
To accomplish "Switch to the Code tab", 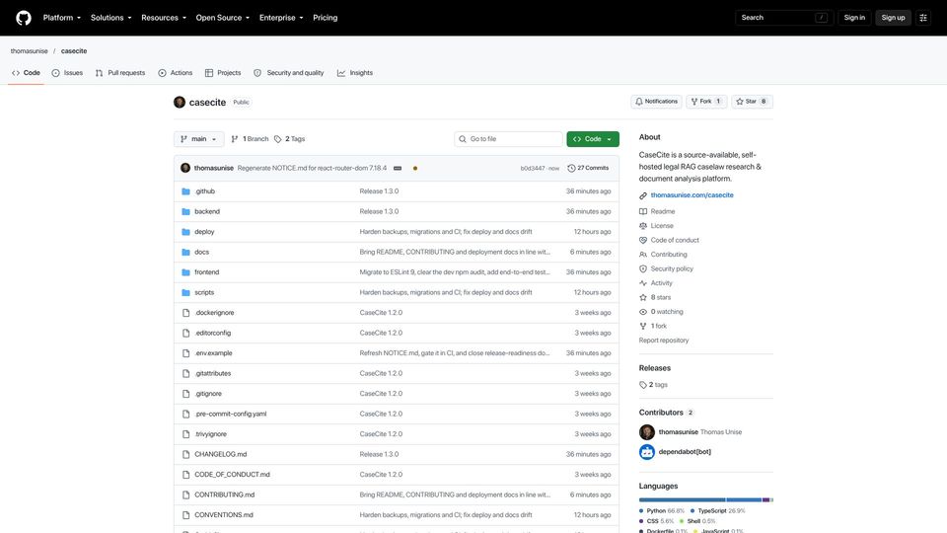I will 26,72.
